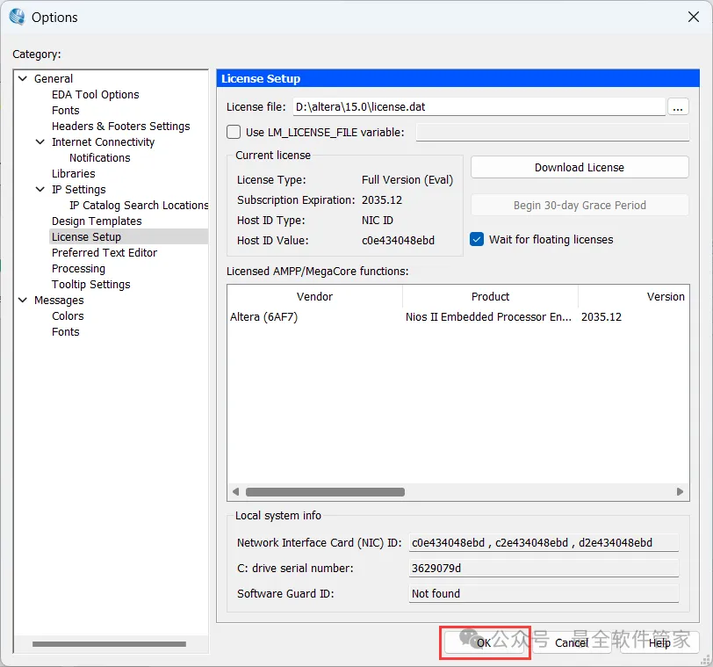Screen dimensions: 713x667
Task: Open Fonts under Messages
Action: coord(66,331)
